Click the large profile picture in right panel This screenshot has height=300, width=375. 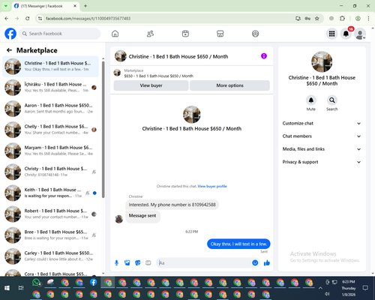pyautogui.click(x=322, y=61)
